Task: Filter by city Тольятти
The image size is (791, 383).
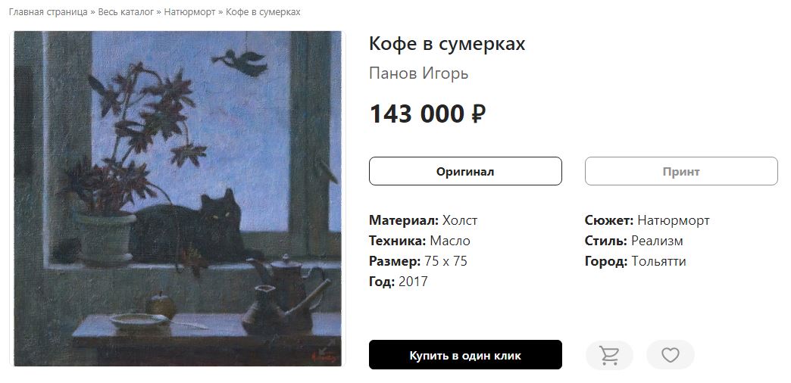Action: [658, 262]
